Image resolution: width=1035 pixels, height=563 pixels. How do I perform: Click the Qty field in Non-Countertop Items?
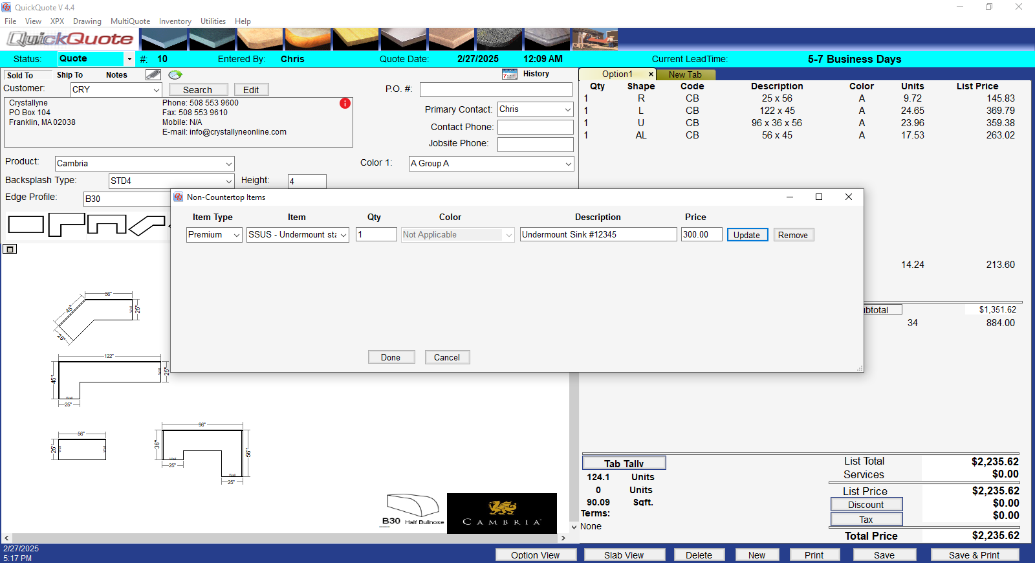(376, 235)
